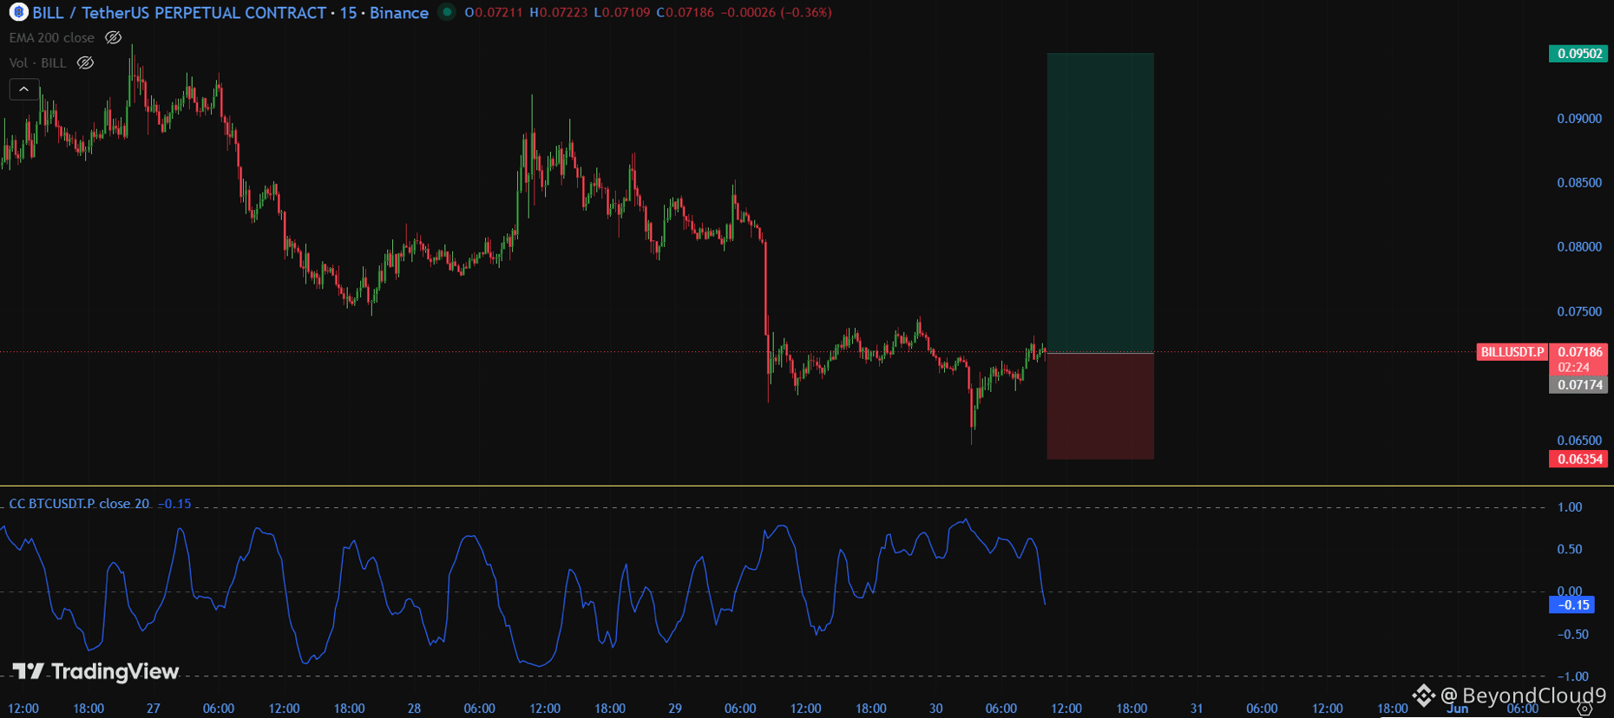Collapse the indicator legend with the chevron

pos(24,88)
